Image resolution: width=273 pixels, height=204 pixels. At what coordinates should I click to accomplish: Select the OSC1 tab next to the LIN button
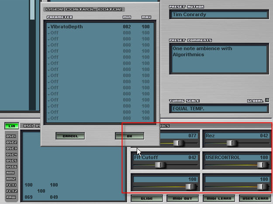click(x=28, y=126)
